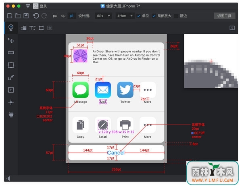Toggle the 单位 checkbox
The width and height of the screenshot is (242, 187).
(139, 16)
